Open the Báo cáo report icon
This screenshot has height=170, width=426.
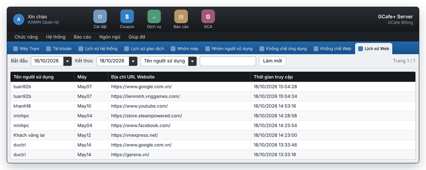coord(181,17)
